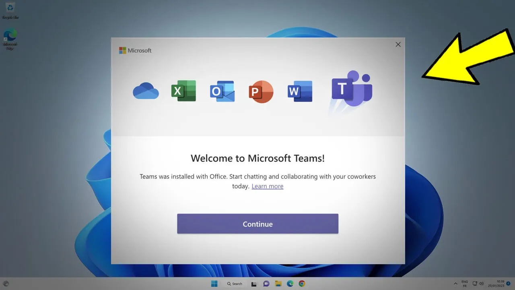This screenshot has height=290, width=515.
Task: Open the Recycle Bin desktop icon
Action: tap(10, 11)
